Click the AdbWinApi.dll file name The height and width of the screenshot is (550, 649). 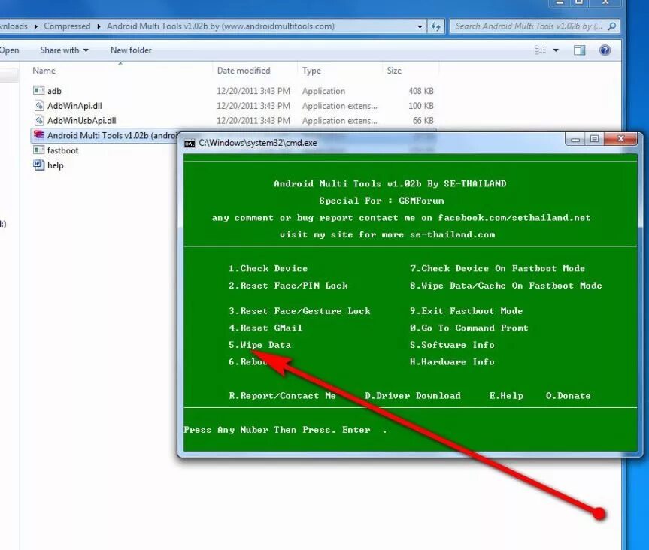pos(74,106)
